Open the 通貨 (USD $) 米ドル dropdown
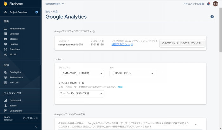This screenshot has height=130, width=222. tap(132, 74)
